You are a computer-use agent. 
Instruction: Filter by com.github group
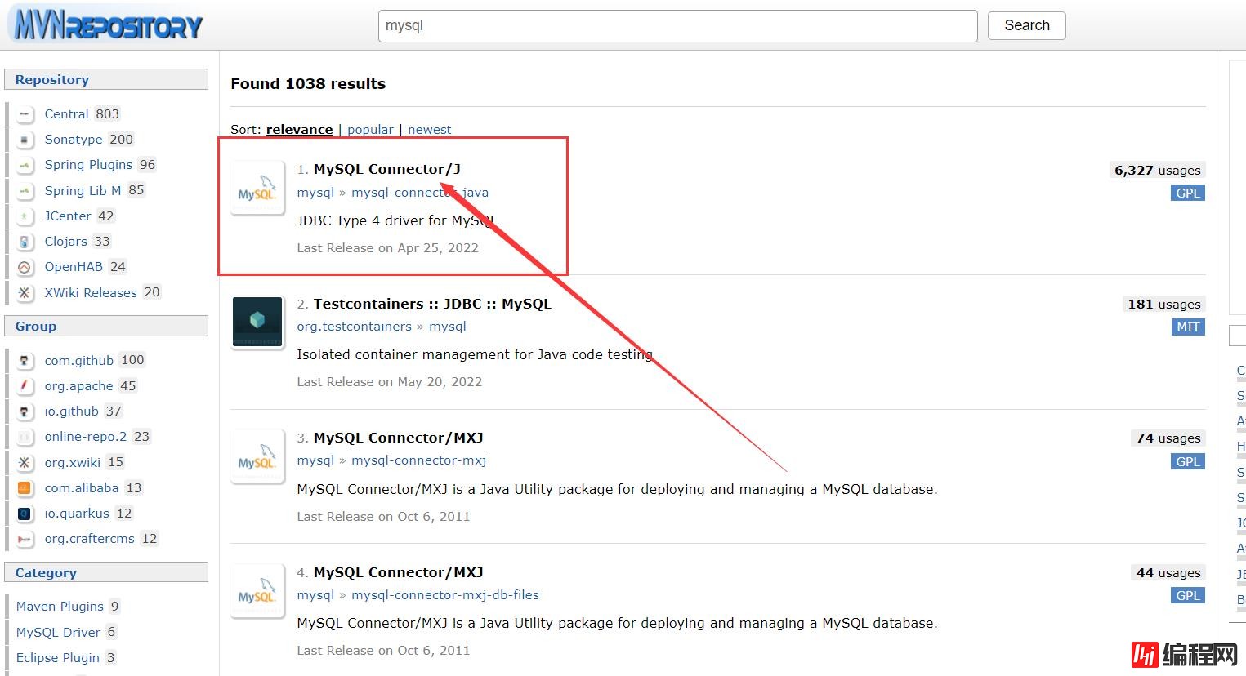79,361
